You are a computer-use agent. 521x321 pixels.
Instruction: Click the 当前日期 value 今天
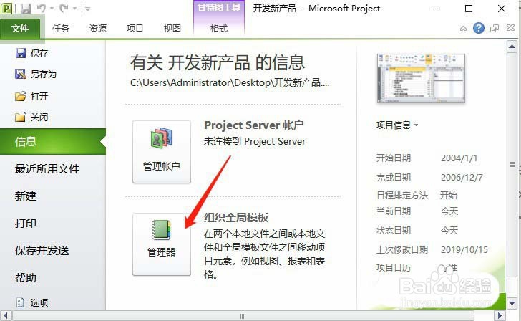click(449, 211)
